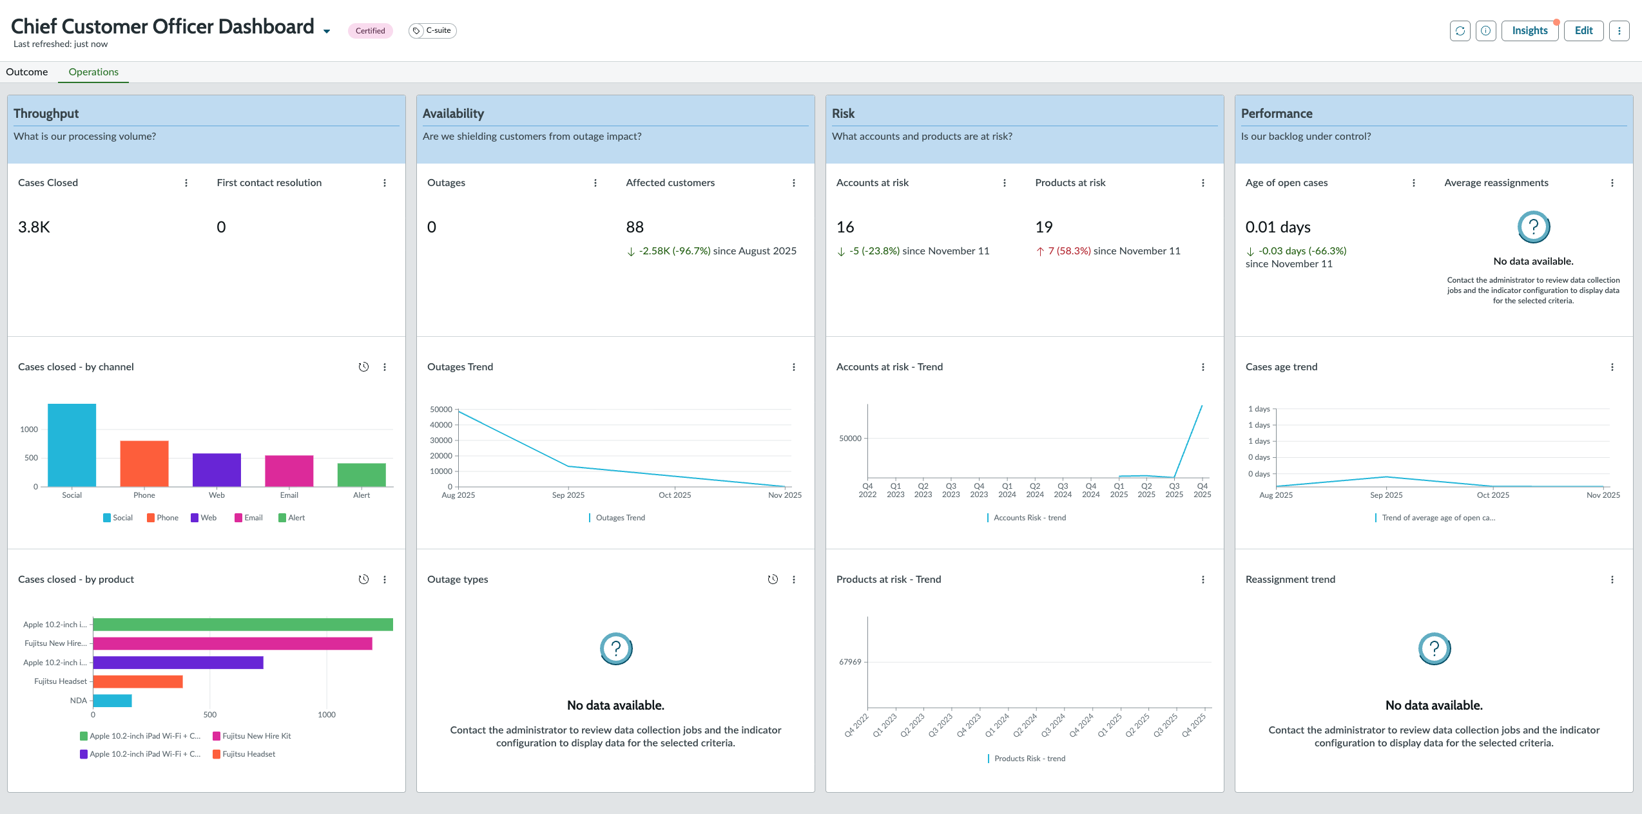
Task: Expand the dashboard title dropdown arrow
Action: click(327, 32)
